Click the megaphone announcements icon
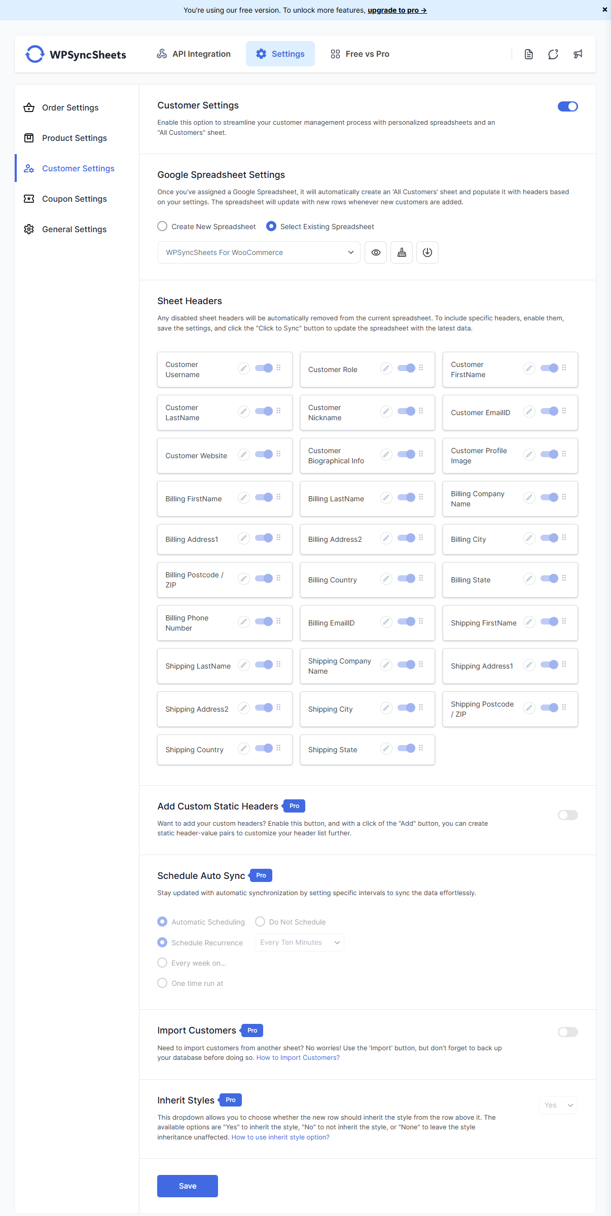 pos(578,54)
